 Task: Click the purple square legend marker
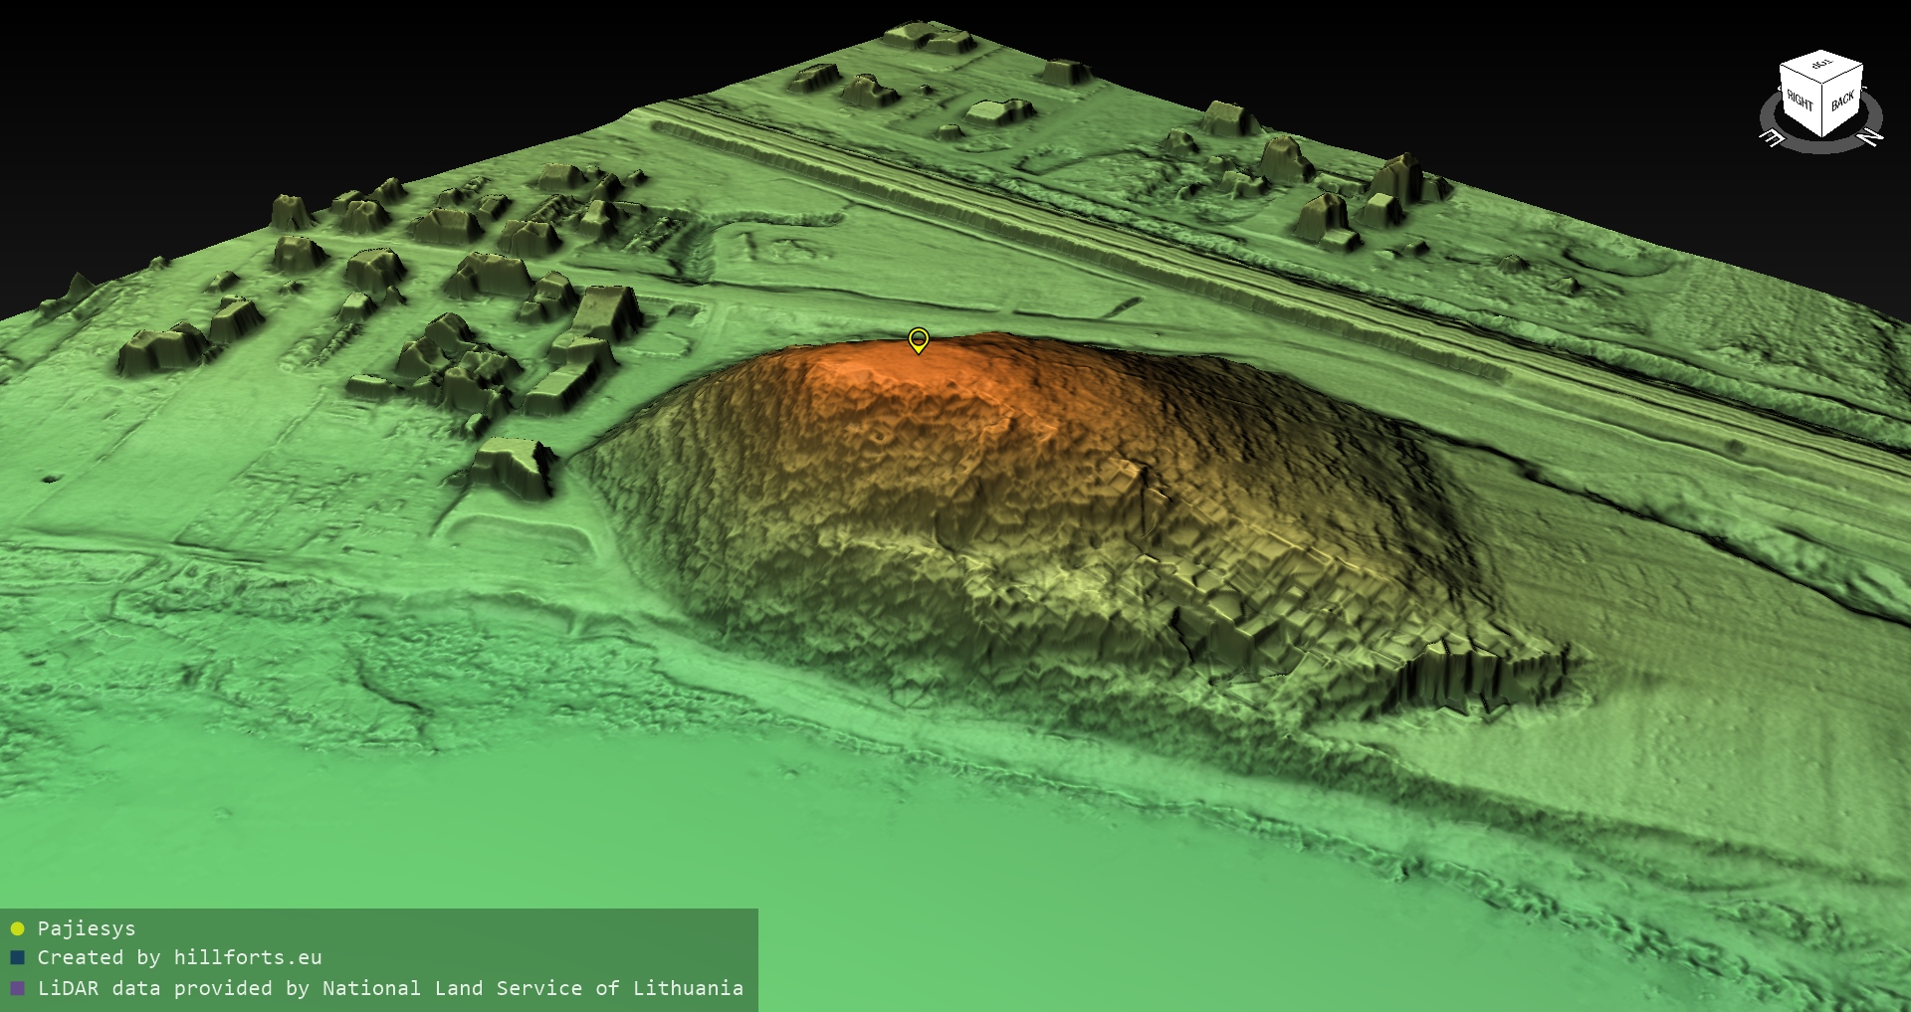[x=17, y=988]
